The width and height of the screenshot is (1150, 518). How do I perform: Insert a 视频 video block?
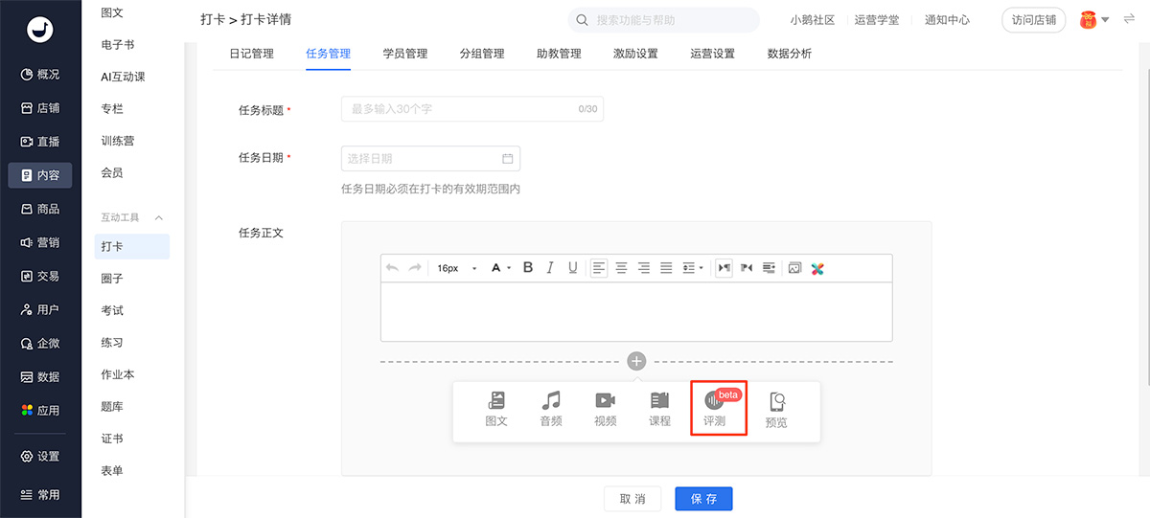point(605,408)
